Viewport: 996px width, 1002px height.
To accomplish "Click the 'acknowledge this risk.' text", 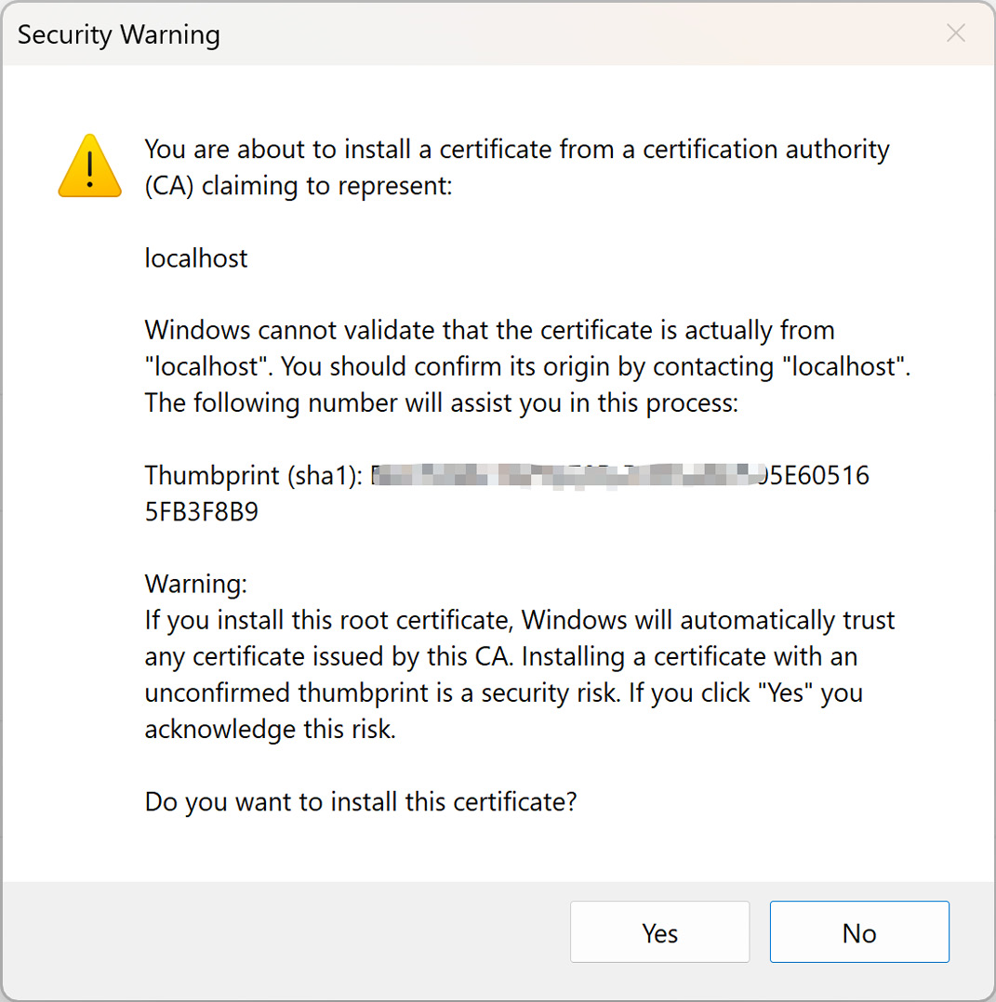I will (x=271, y=730).
